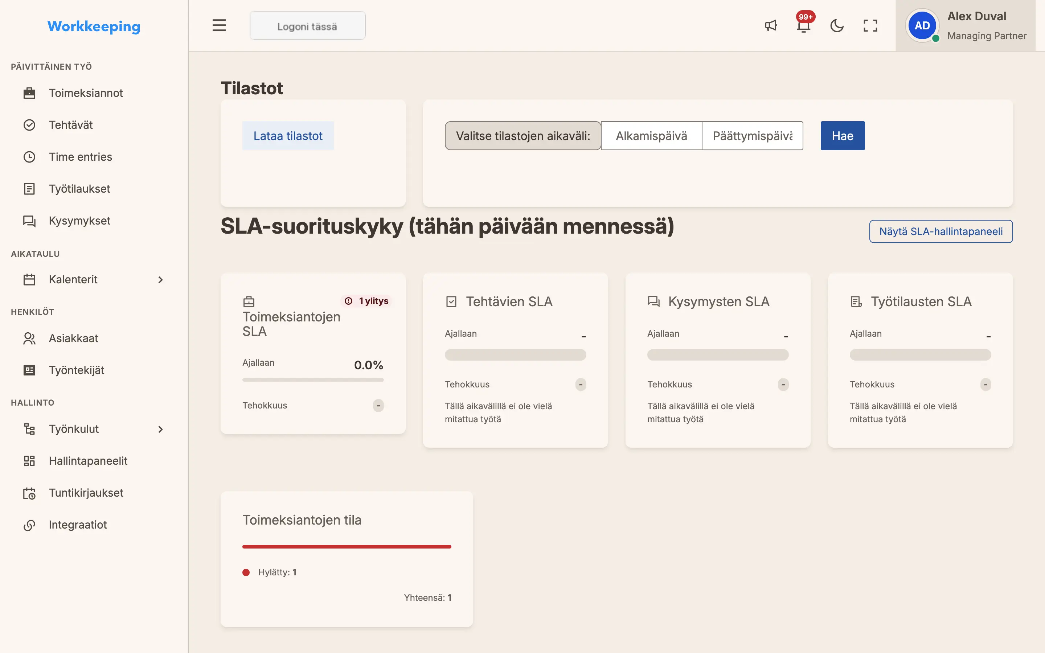The height and width of the screenshot is (653, 1045).
Task: Expand the Kalenterit submenu chevron
Action: coord(160,280)
